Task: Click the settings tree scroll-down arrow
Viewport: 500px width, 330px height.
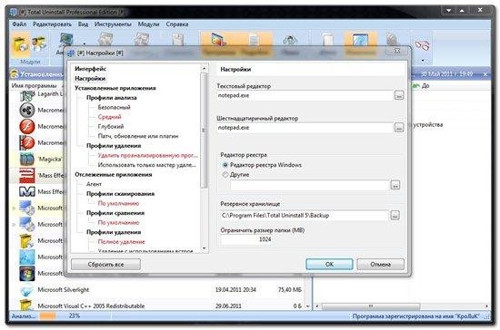Action: coord(204,248)
